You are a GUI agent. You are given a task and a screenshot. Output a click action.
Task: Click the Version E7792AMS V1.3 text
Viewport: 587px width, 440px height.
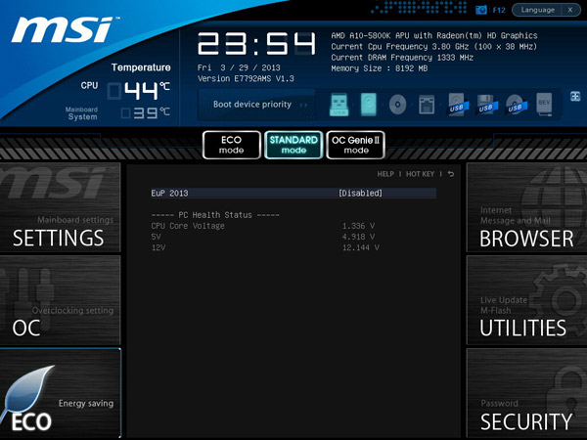coord(246,78)
